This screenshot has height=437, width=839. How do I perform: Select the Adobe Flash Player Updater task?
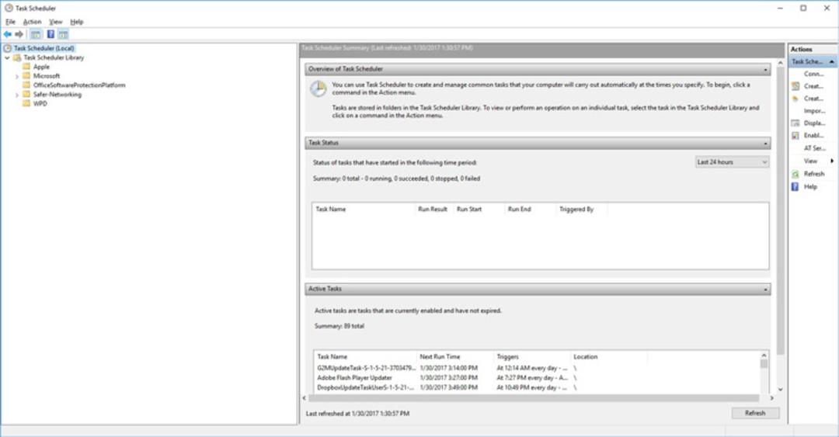coord(355,378)
